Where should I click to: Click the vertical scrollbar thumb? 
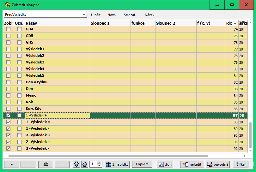tap(250, 135)
